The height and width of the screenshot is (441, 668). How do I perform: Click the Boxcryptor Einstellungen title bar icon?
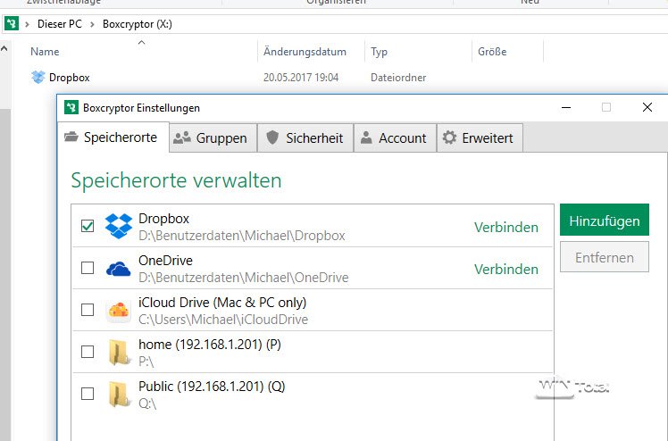click(x=71, y=108)
